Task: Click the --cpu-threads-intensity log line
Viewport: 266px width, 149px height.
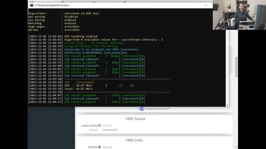Action: pos(96,40)
